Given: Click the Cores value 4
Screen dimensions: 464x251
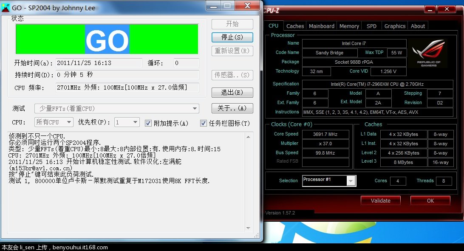Looking at the screenshot, I should pos(398,181).
